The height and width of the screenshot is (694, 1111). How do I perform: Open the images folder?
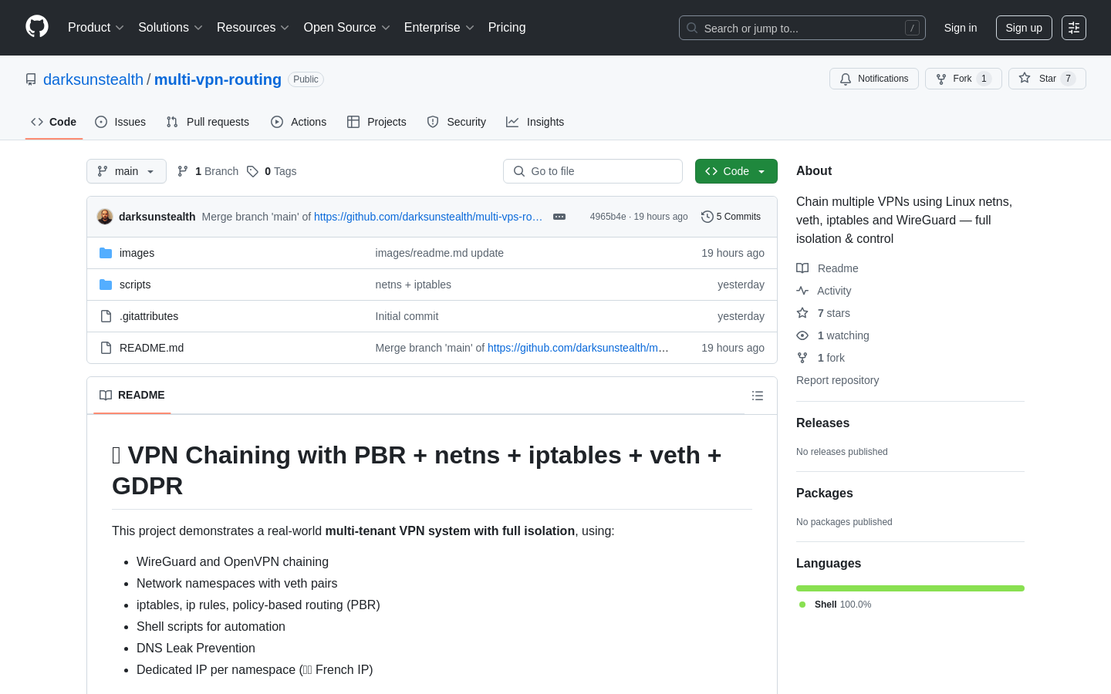(x=137, y=253)
